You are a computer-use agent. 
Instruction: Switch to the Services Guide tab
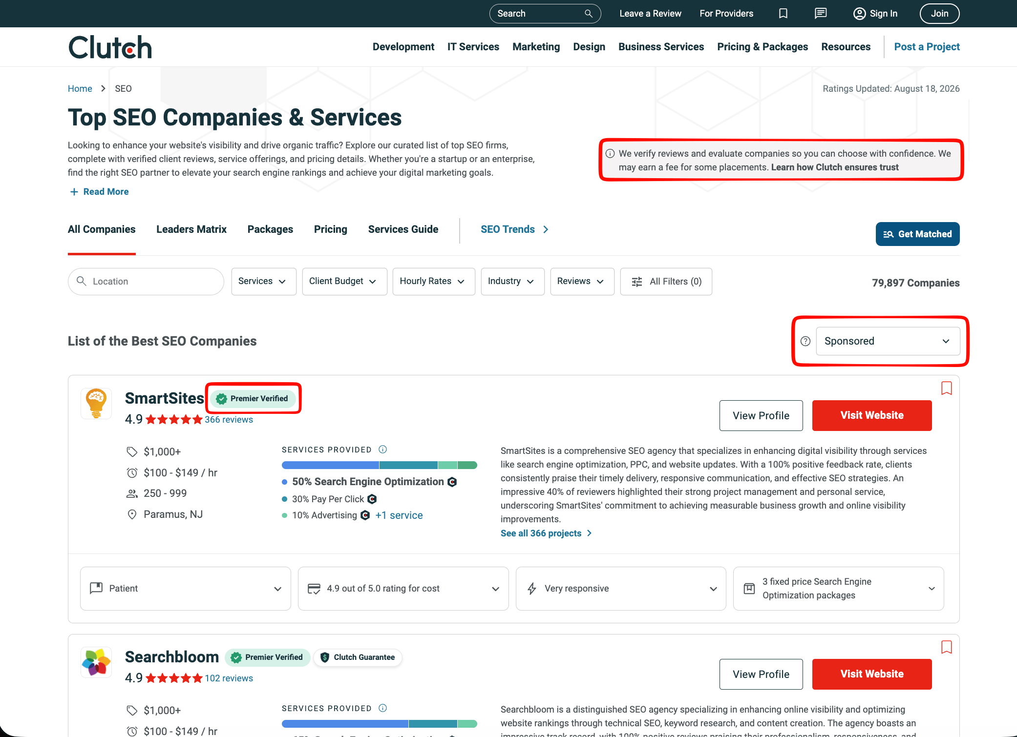tap(403, 229)
